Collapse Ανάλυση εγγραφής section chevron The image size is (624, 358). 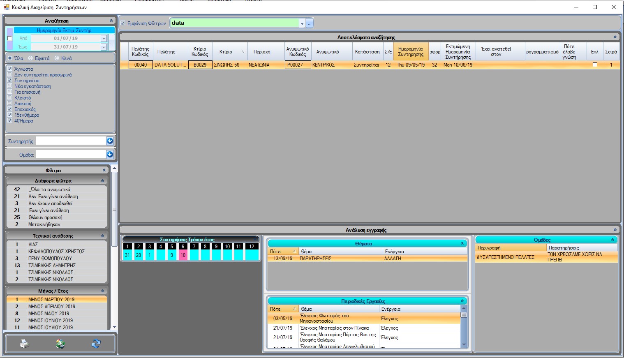point(615,230)
